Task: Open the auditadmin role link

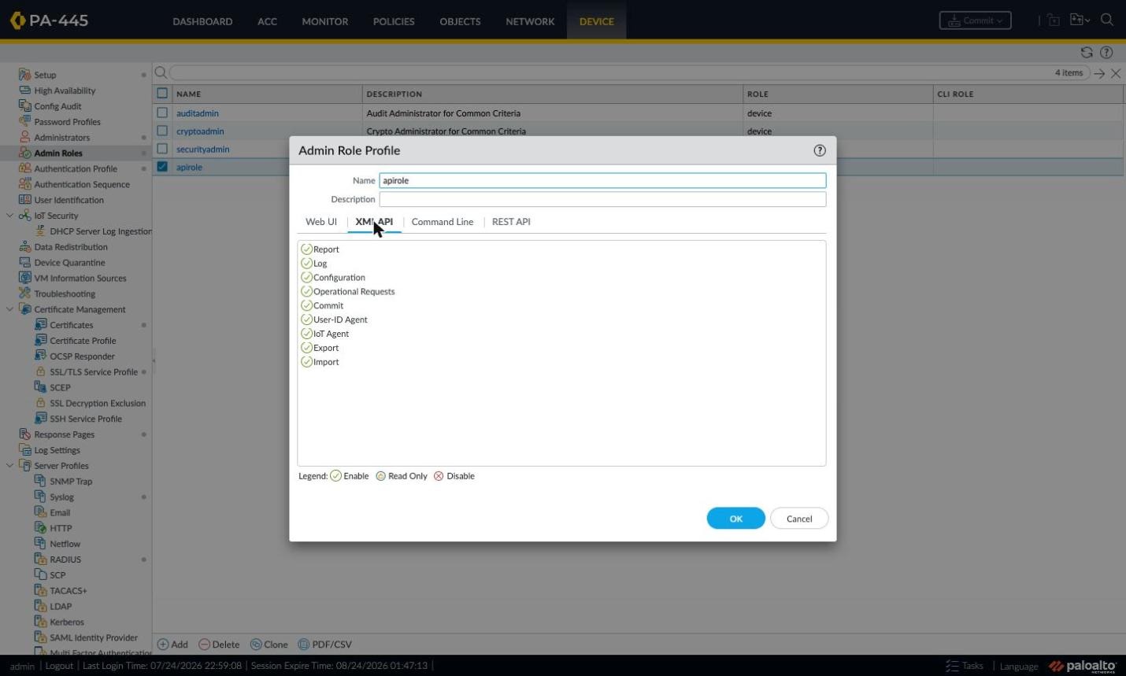Action: (x=198, y=113)
